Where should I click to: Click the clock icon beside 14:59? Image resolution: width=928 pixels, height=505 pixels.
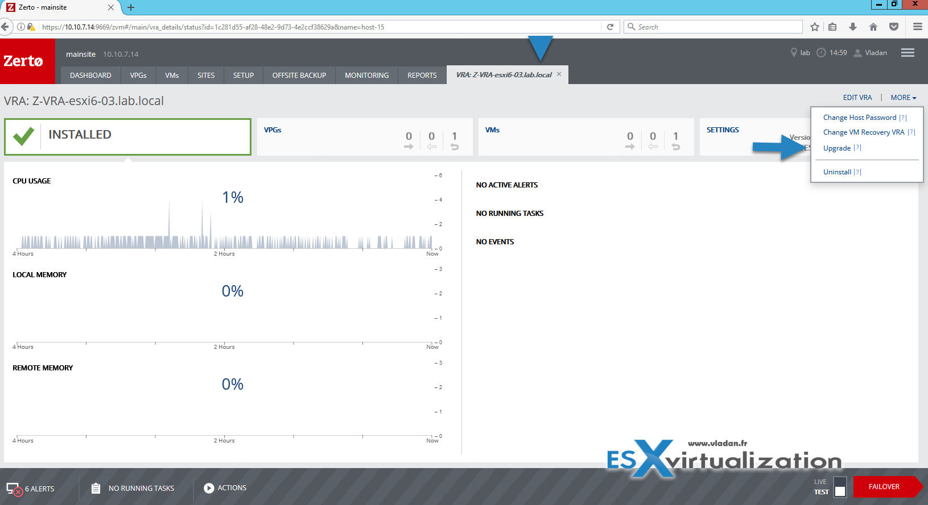821,53
